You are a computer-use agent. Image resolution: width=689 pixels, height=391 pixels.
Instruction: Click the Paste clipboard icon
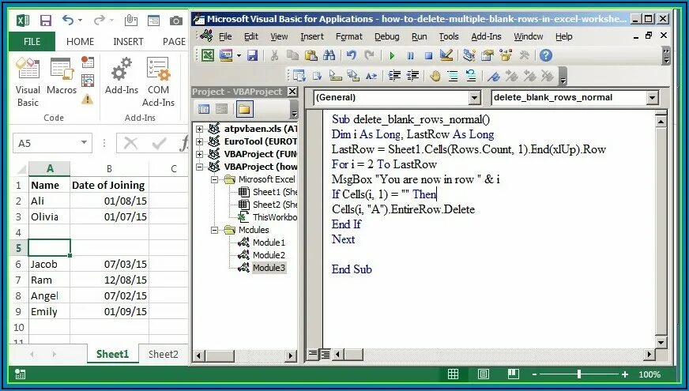[x=311, y=55]
